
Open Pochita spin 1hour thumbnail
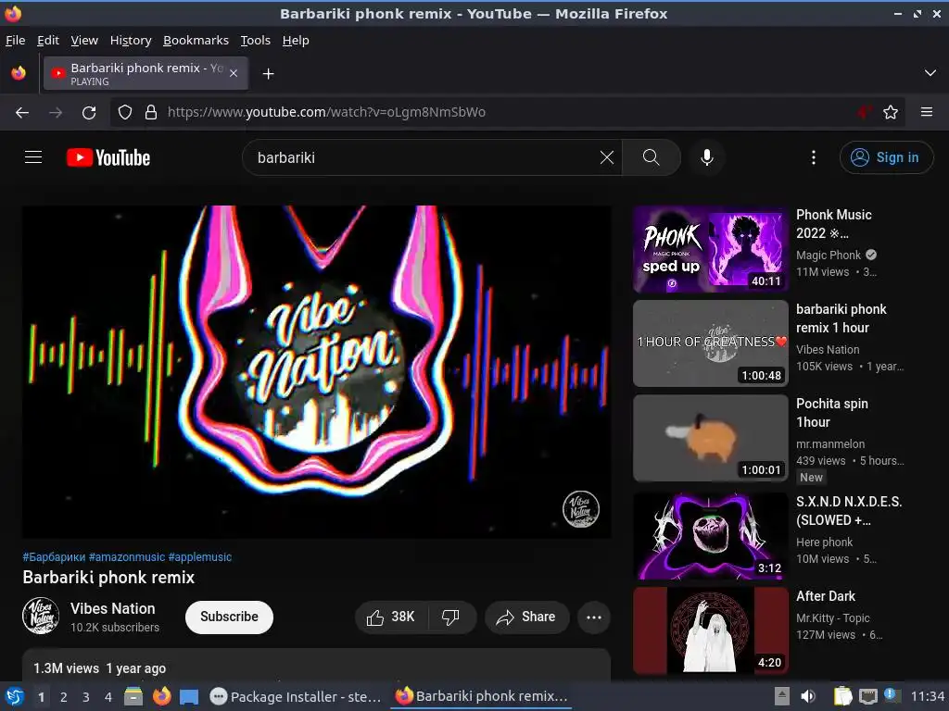[711, 438]
